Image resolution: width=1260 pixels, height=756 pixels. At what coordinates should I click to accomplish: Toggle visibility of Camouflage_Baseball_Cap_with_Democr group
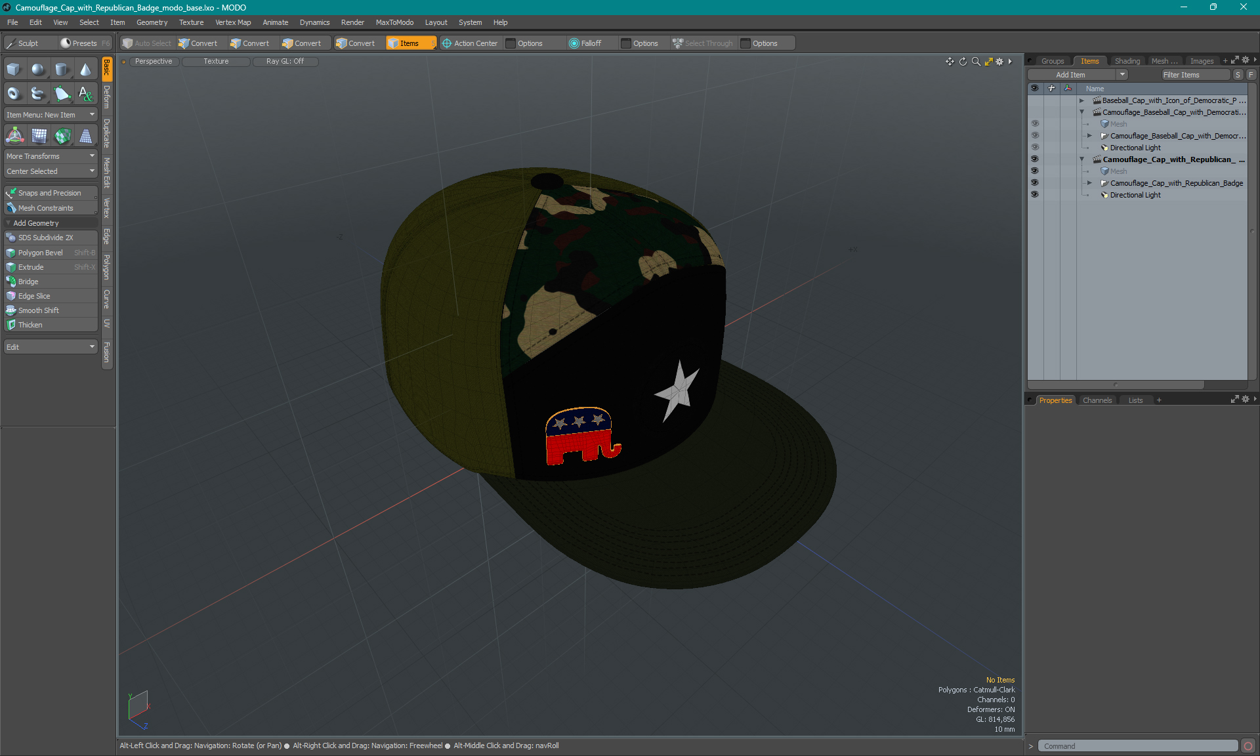tap(1035, 136)
